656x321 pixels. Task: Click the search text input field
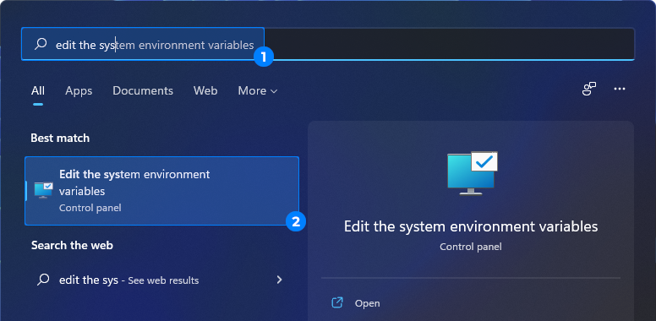tap(328, 44)
